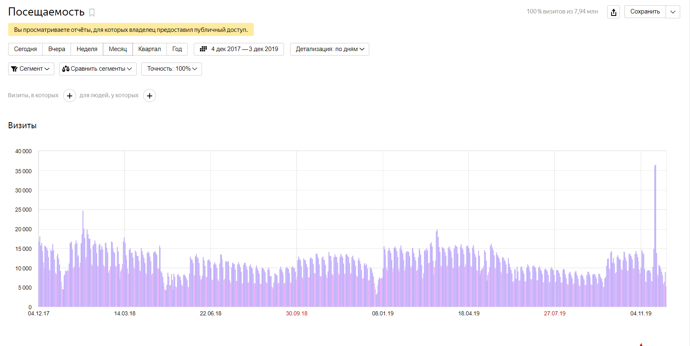This screenshot has width=690, height=346.
Task: Open the Сравнить сегменты dropdown
Action: [x=98, y=69]
